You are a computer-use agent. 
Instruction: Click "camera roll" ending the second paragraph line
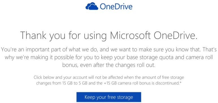click(199, 57)
